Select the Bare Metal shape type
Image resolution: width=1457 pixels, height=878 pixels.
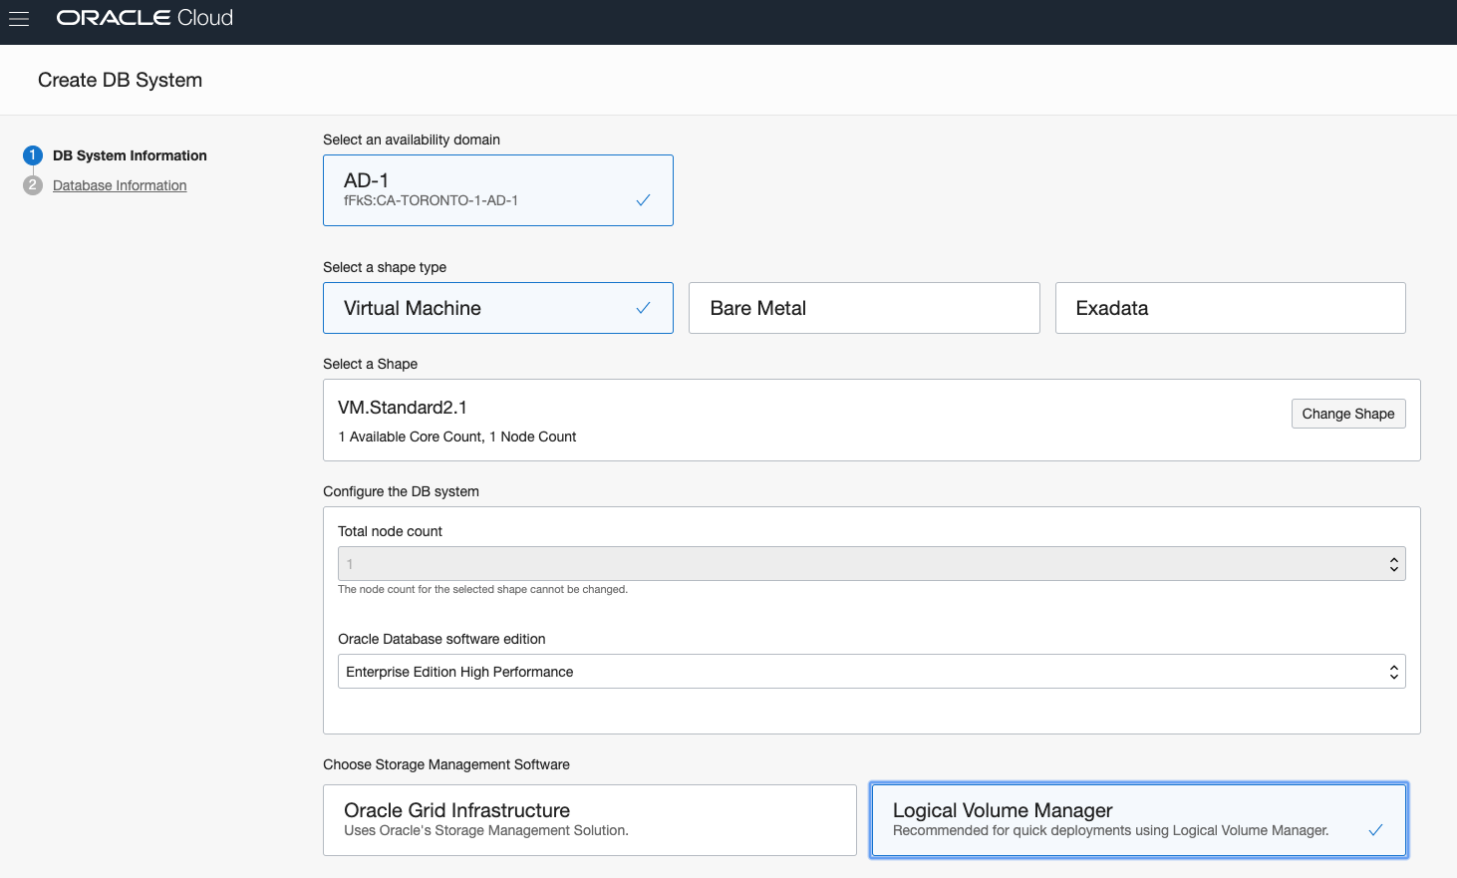point(863,308)
